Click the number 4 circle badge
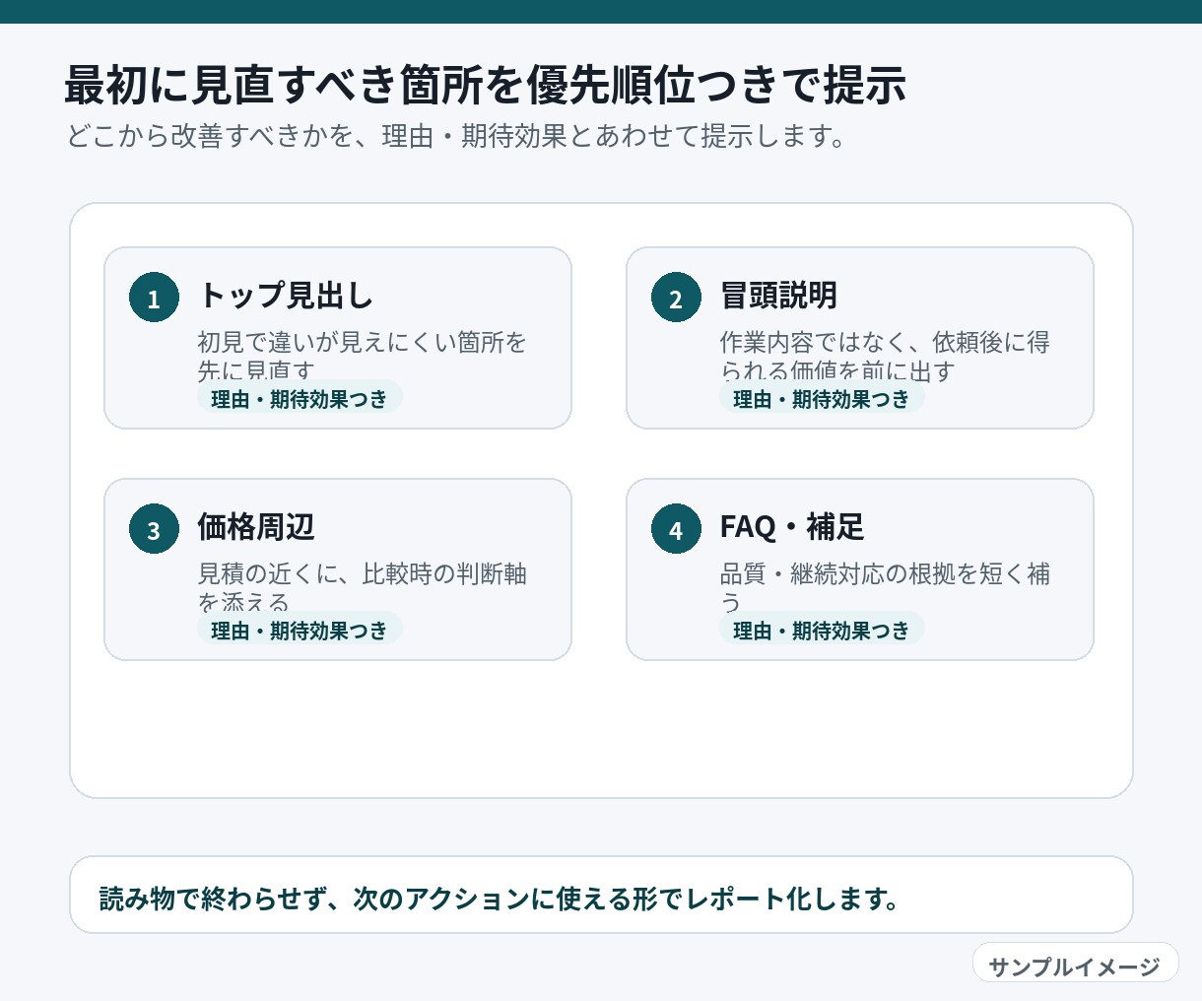The image size is (1202, 1001). [676, 529]
